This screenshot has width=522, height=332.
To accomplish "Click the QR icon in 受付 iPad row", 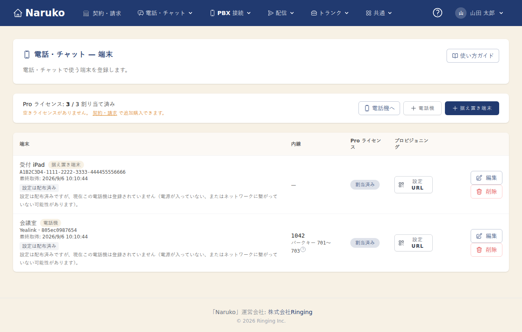I will 401,185.
